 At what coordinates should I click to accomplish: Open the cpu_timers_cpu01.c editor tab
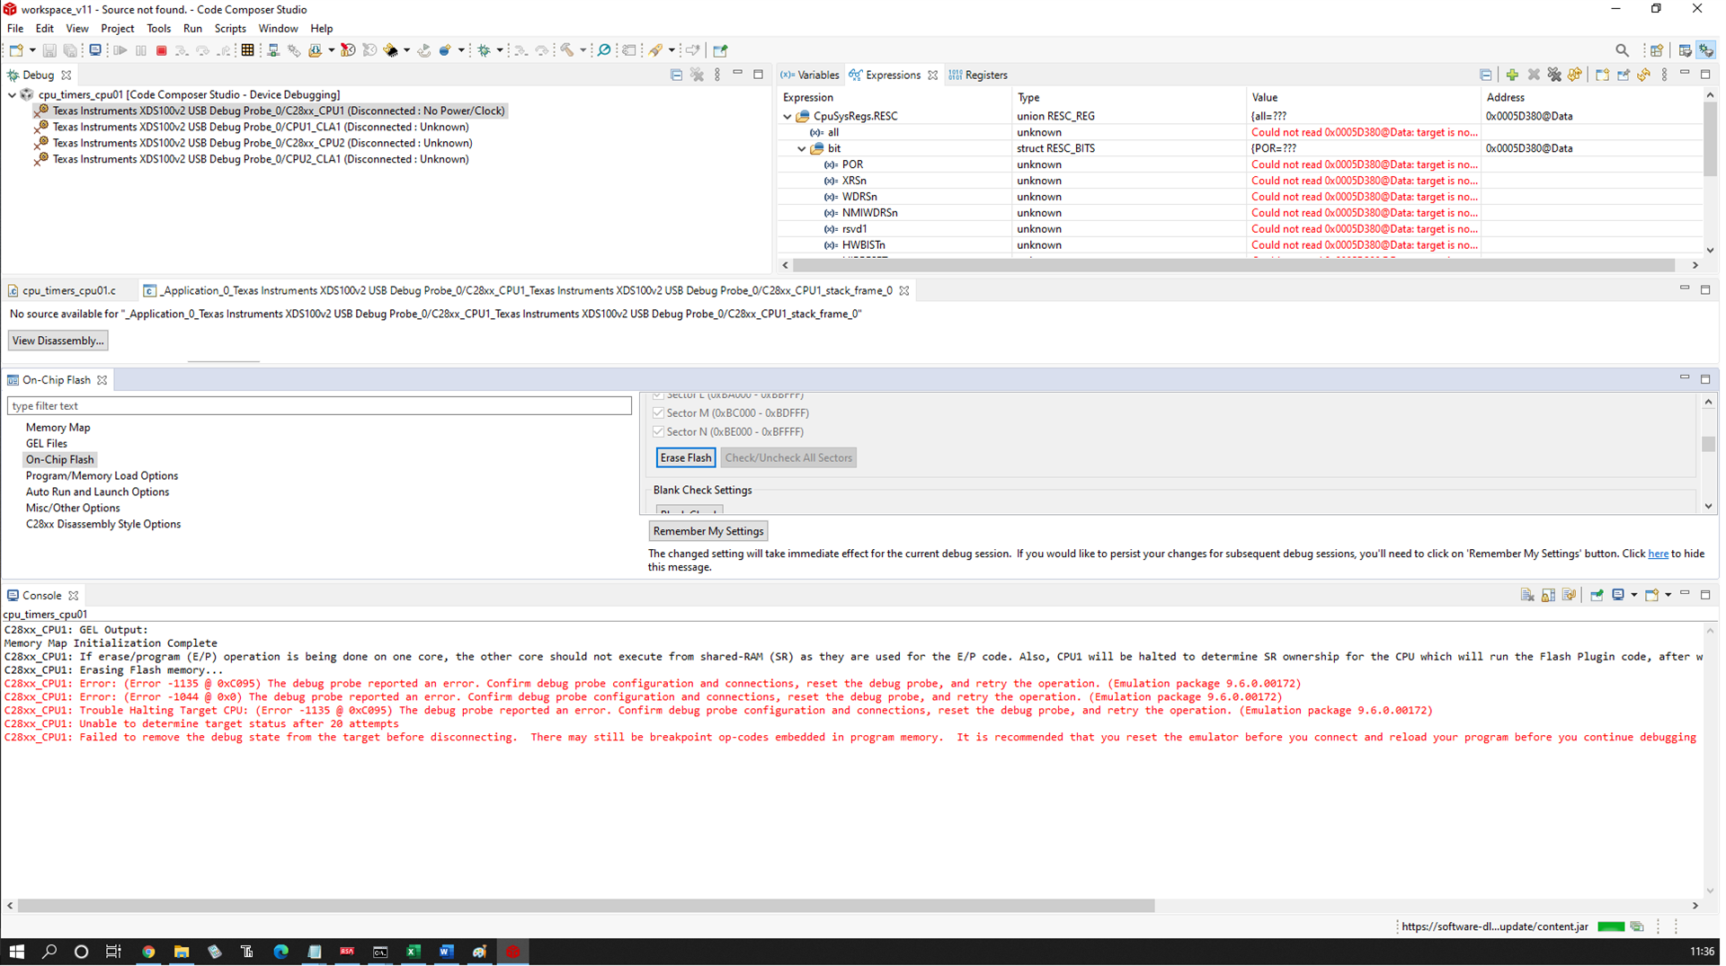coord(61,290)
